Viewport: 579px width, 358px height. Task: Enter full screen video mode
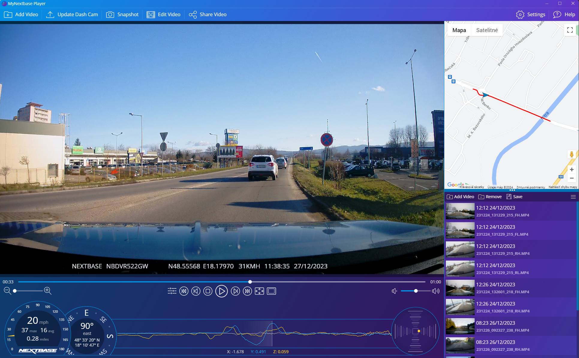coord(259,291)
